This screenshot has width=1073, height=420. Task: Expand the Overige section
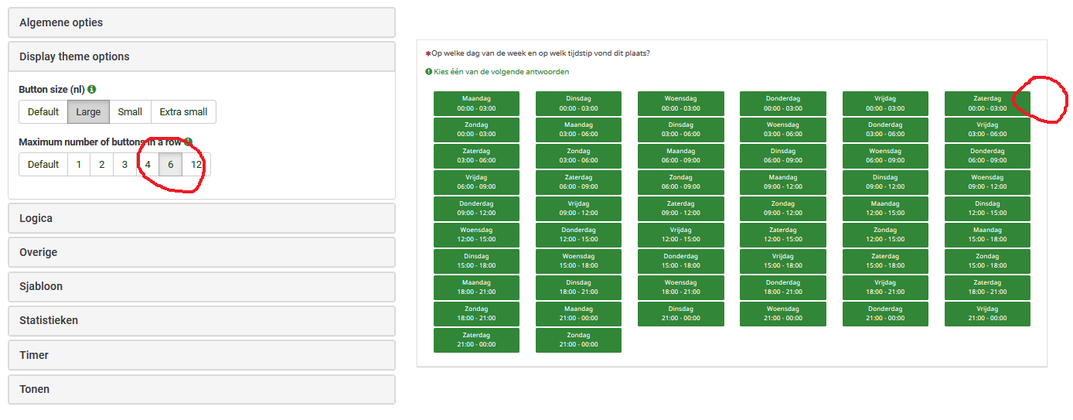tap(202, 252)
